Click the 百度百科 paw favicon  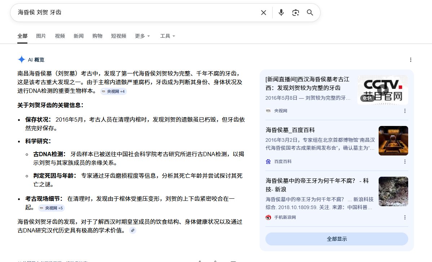coord(268,162)
